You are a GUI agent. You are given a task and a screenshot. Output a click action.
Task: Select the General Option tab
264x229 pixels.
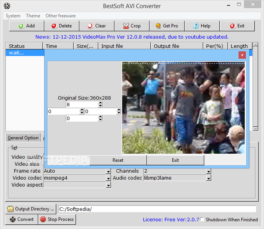tap(23, 138)
